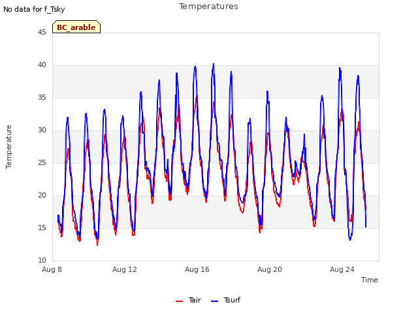Image resolution: width=418 pixels, height=313 pixels.
Task: Click the 'Temperature' y-axis title
Action: [x=8, y=147]
